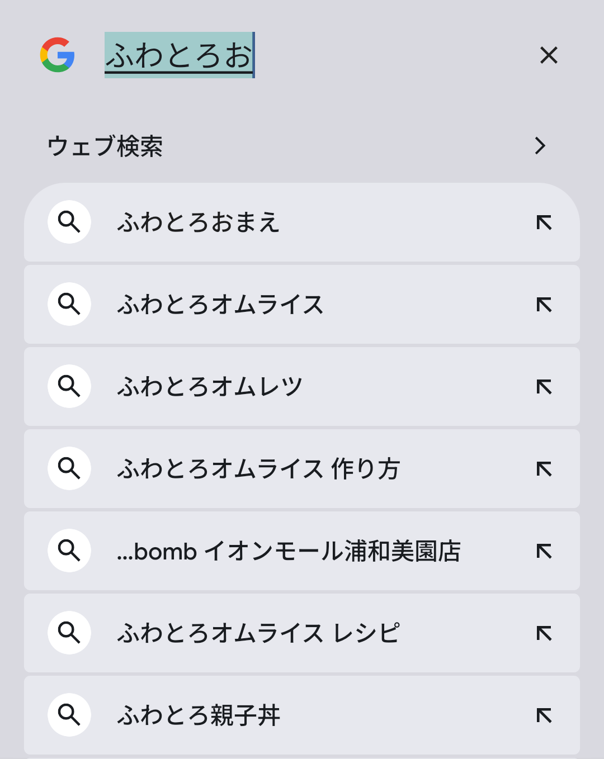Choose suggestion ふわとろオムライス 作り方
The width and height of the screenshot is (604, 759).
tap(302, 469)
